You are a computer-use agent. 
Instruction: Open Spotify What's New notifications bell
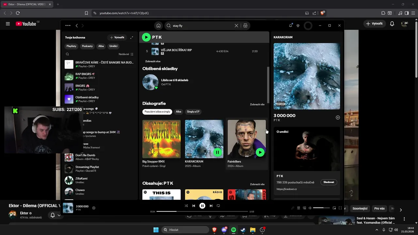(x=291, y=25)
